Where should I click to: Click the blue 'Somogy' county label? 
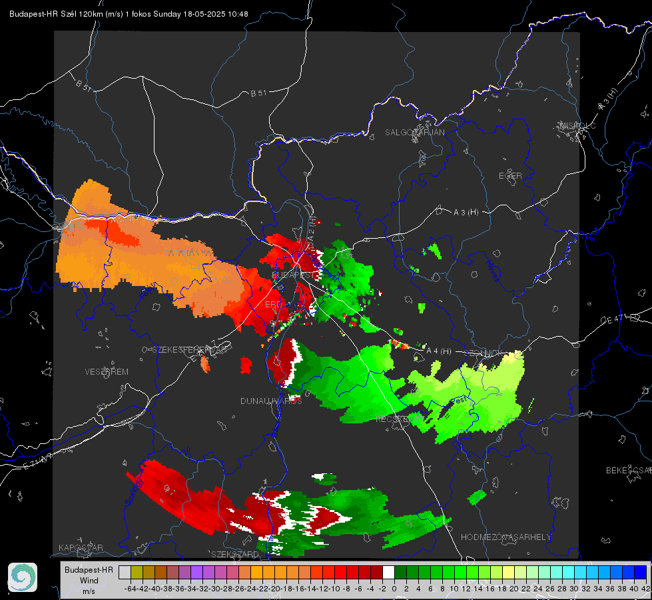coord(133,492)
